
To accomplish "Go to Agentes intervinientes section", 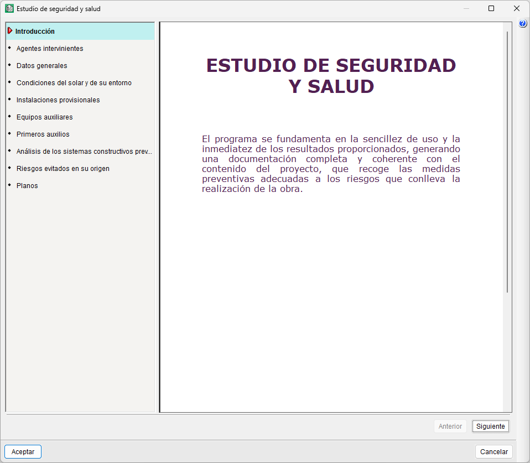I will 80,49.
